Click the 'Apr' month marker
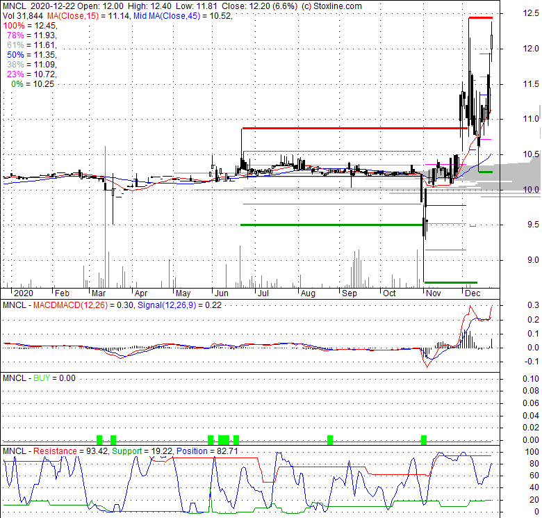This screenshot has width=542, height=518. (x=141, y=293)
